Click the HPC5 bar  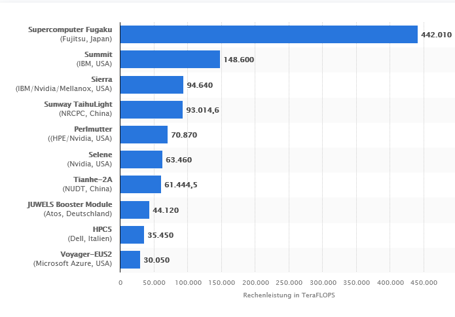(132, 235)
